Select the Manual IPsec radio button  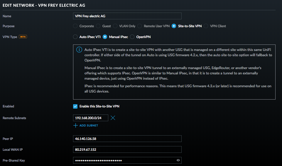[105, 37]
